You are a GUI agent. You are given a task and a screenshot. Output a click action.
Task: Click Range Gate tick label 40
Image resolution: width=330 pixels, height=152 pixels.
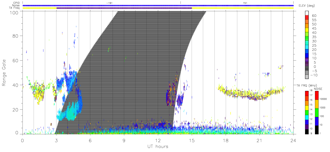16,85
